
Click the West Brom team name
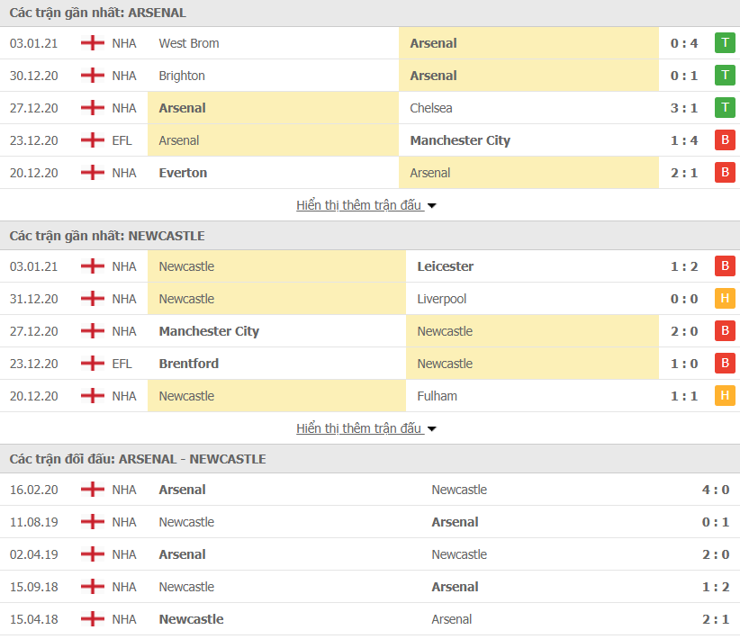coord(189,43)
